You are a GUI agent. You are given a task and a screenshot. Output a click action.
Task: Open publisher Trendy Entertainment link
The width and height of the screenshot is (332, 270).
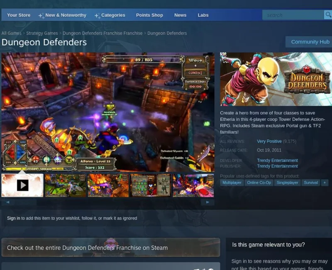277,166
